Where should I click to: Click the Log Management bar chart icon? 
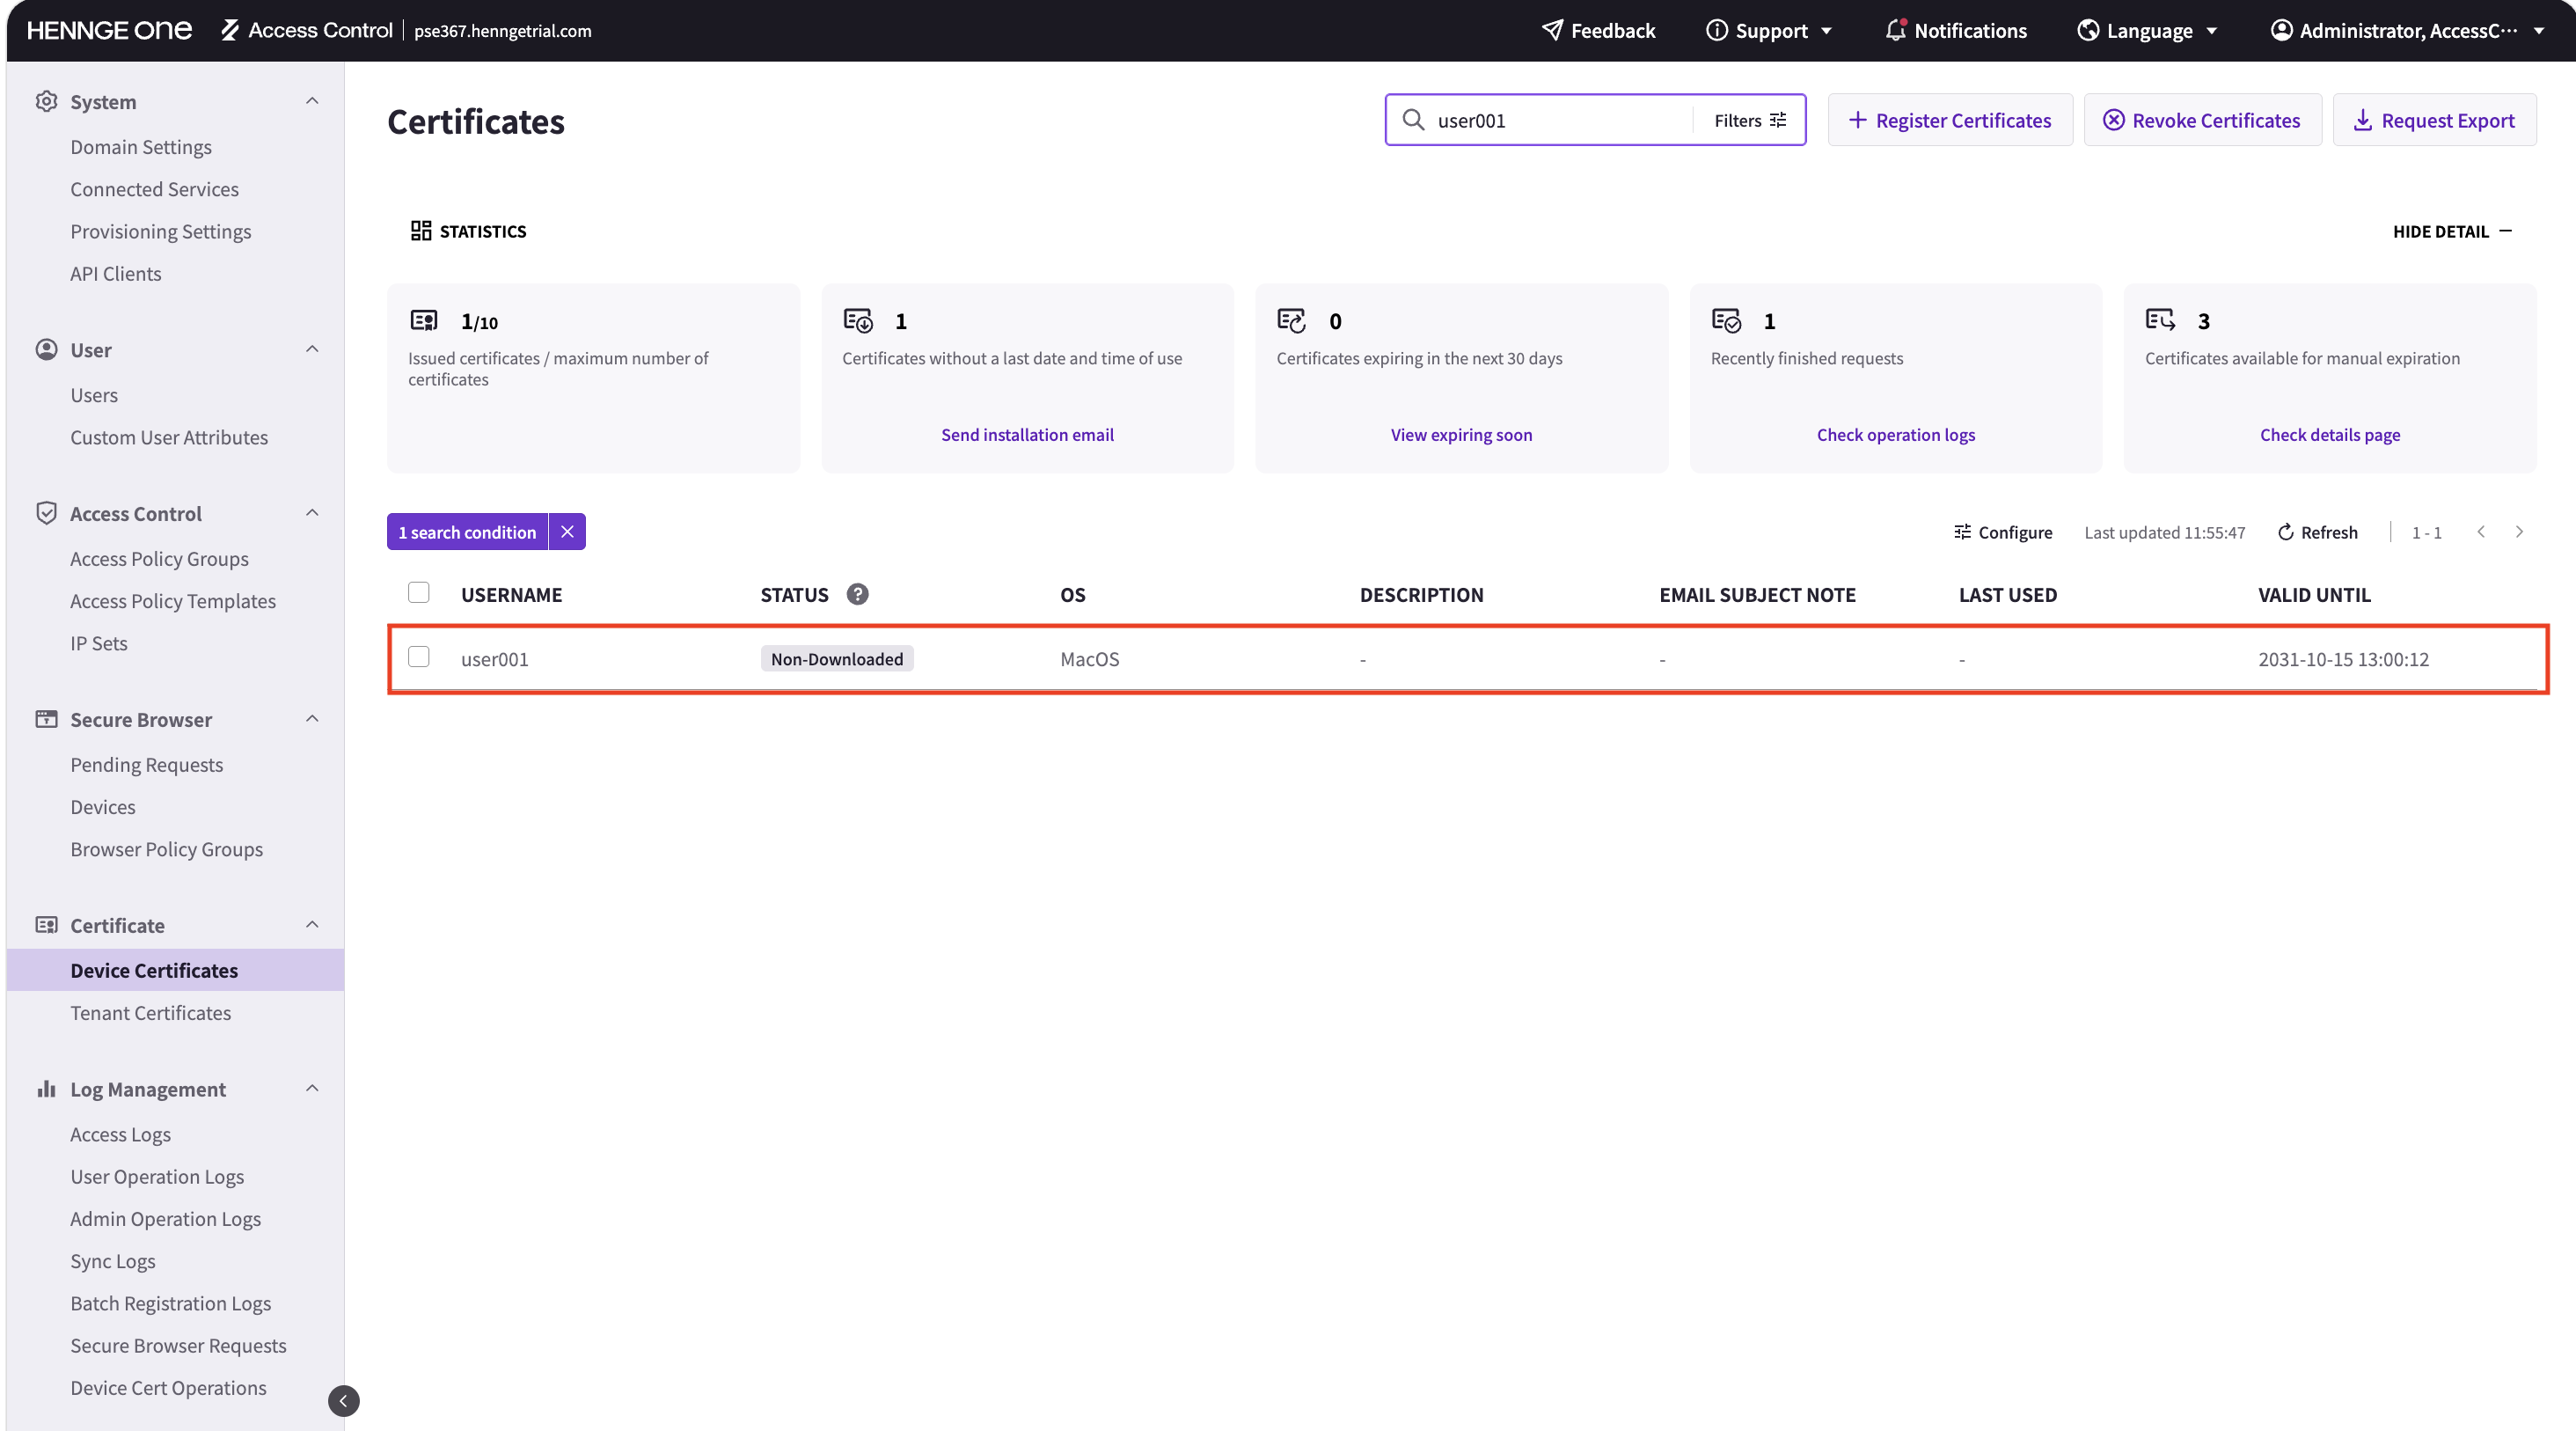click(x=46, y=1089)
